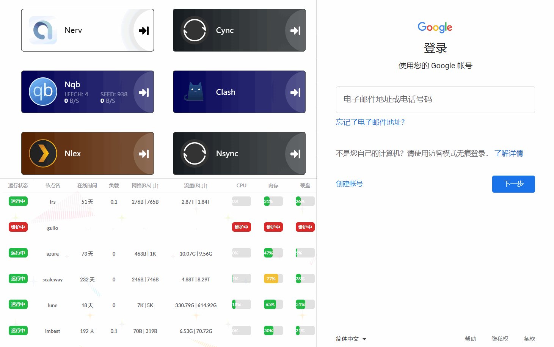This screenshot has width=554, height=347.
Task: Click the CPU column header
Action: tap(242, 185)
